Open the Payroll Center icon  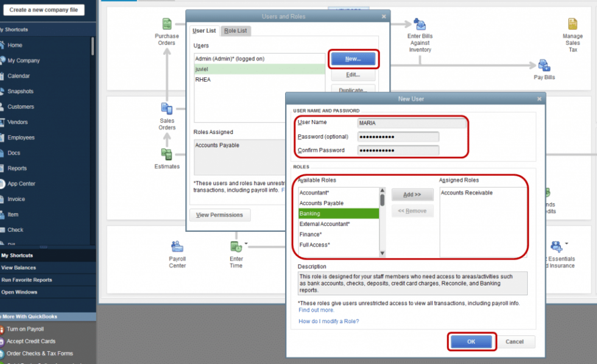[x=177, y=247]
